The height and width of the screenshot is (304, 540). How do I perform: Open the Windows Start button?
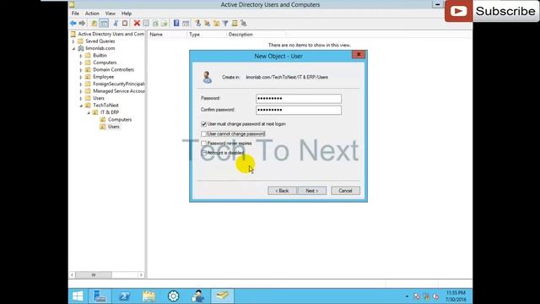point(78,296)
